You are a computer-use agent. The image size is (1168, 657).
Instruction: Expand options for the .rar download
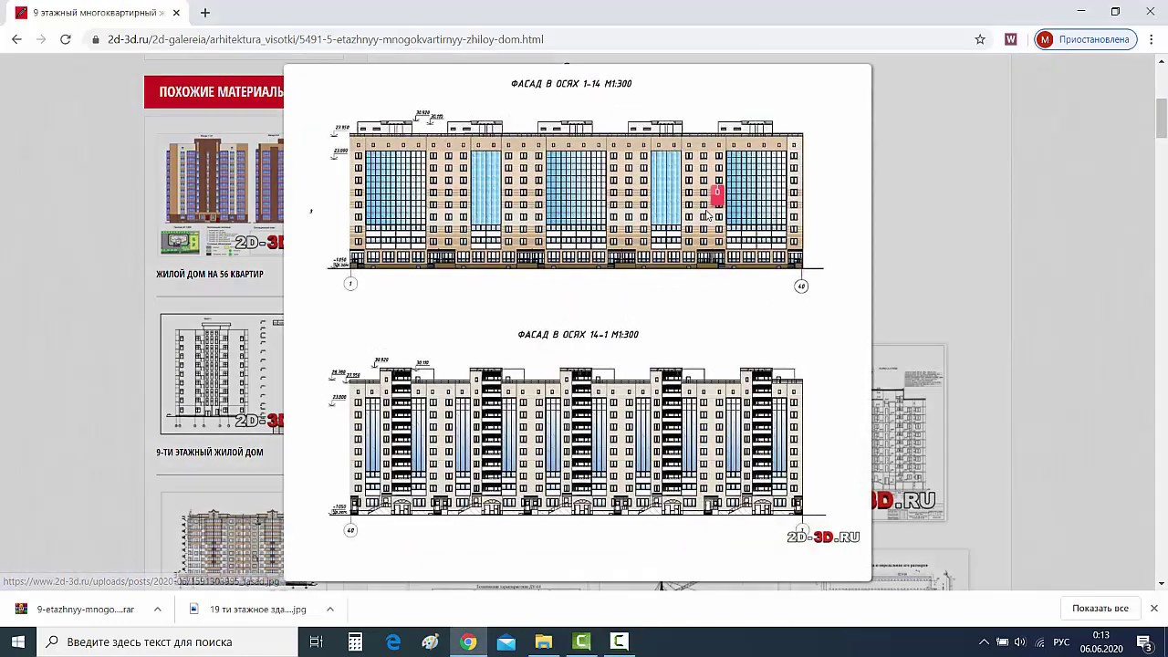tap(157, 609)
